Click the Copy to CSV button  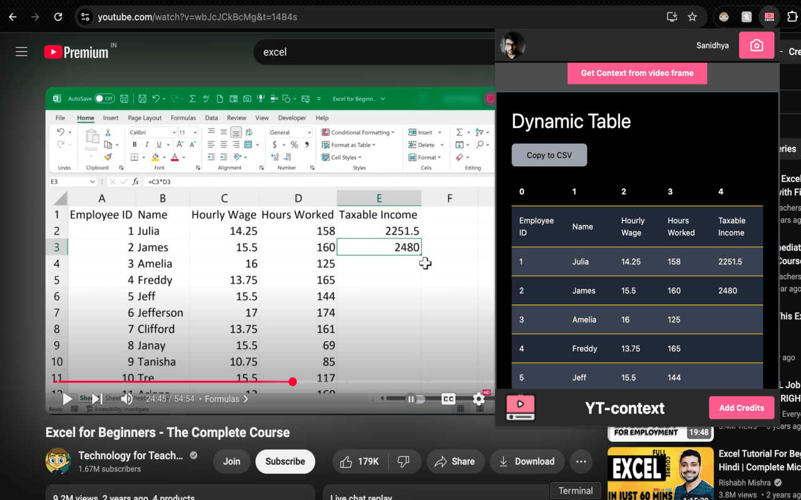[549, 155]
